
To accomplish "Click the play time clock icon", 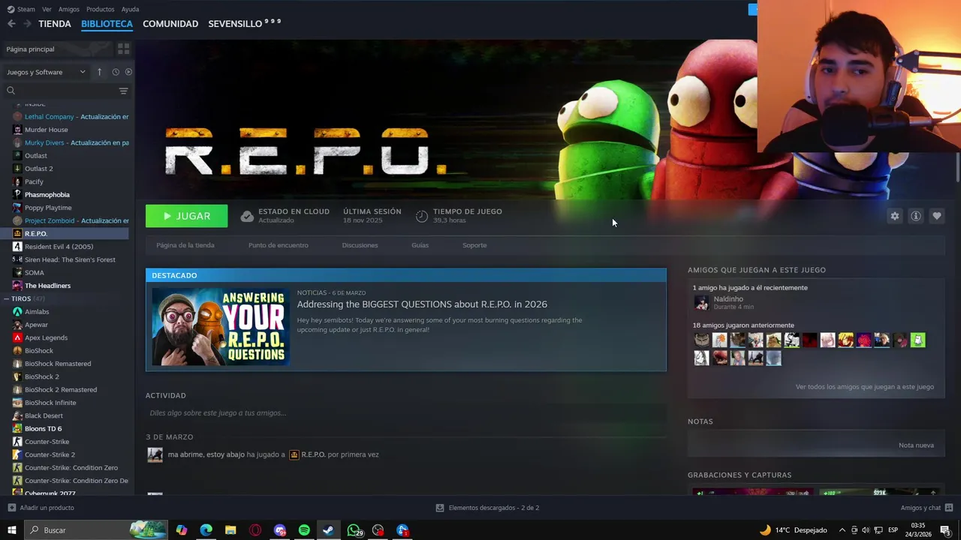I will (x=422, y=216).
